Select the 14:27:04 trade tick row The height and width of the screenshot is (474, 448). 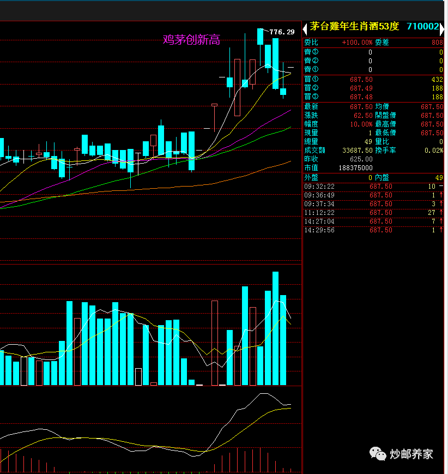click(373, 221)
